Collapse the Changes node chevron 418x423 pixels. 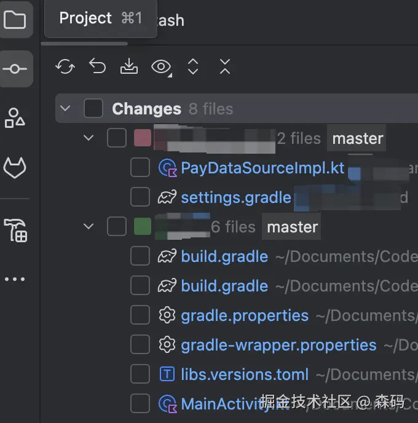(x=66, y=109)
